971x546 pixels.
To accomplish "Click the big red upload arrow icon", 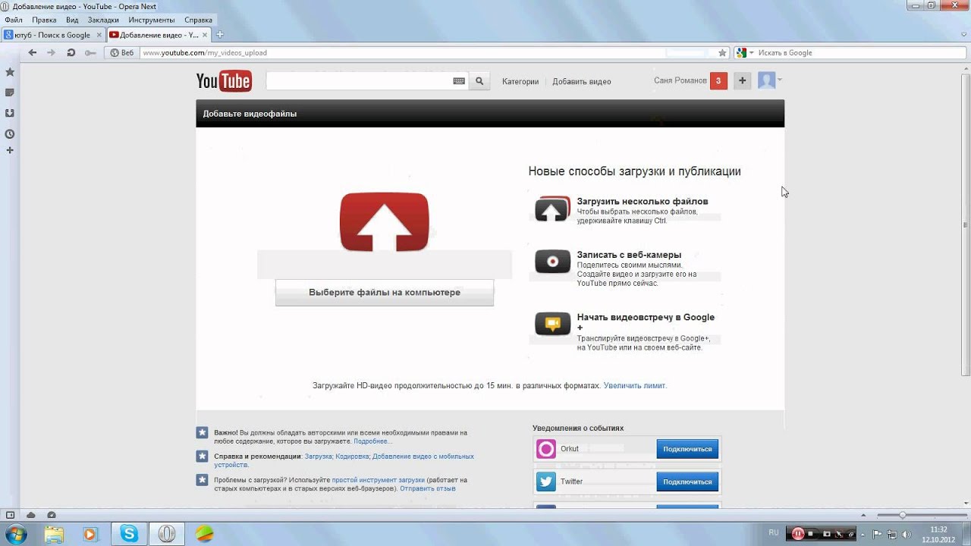I will (385, 221).
